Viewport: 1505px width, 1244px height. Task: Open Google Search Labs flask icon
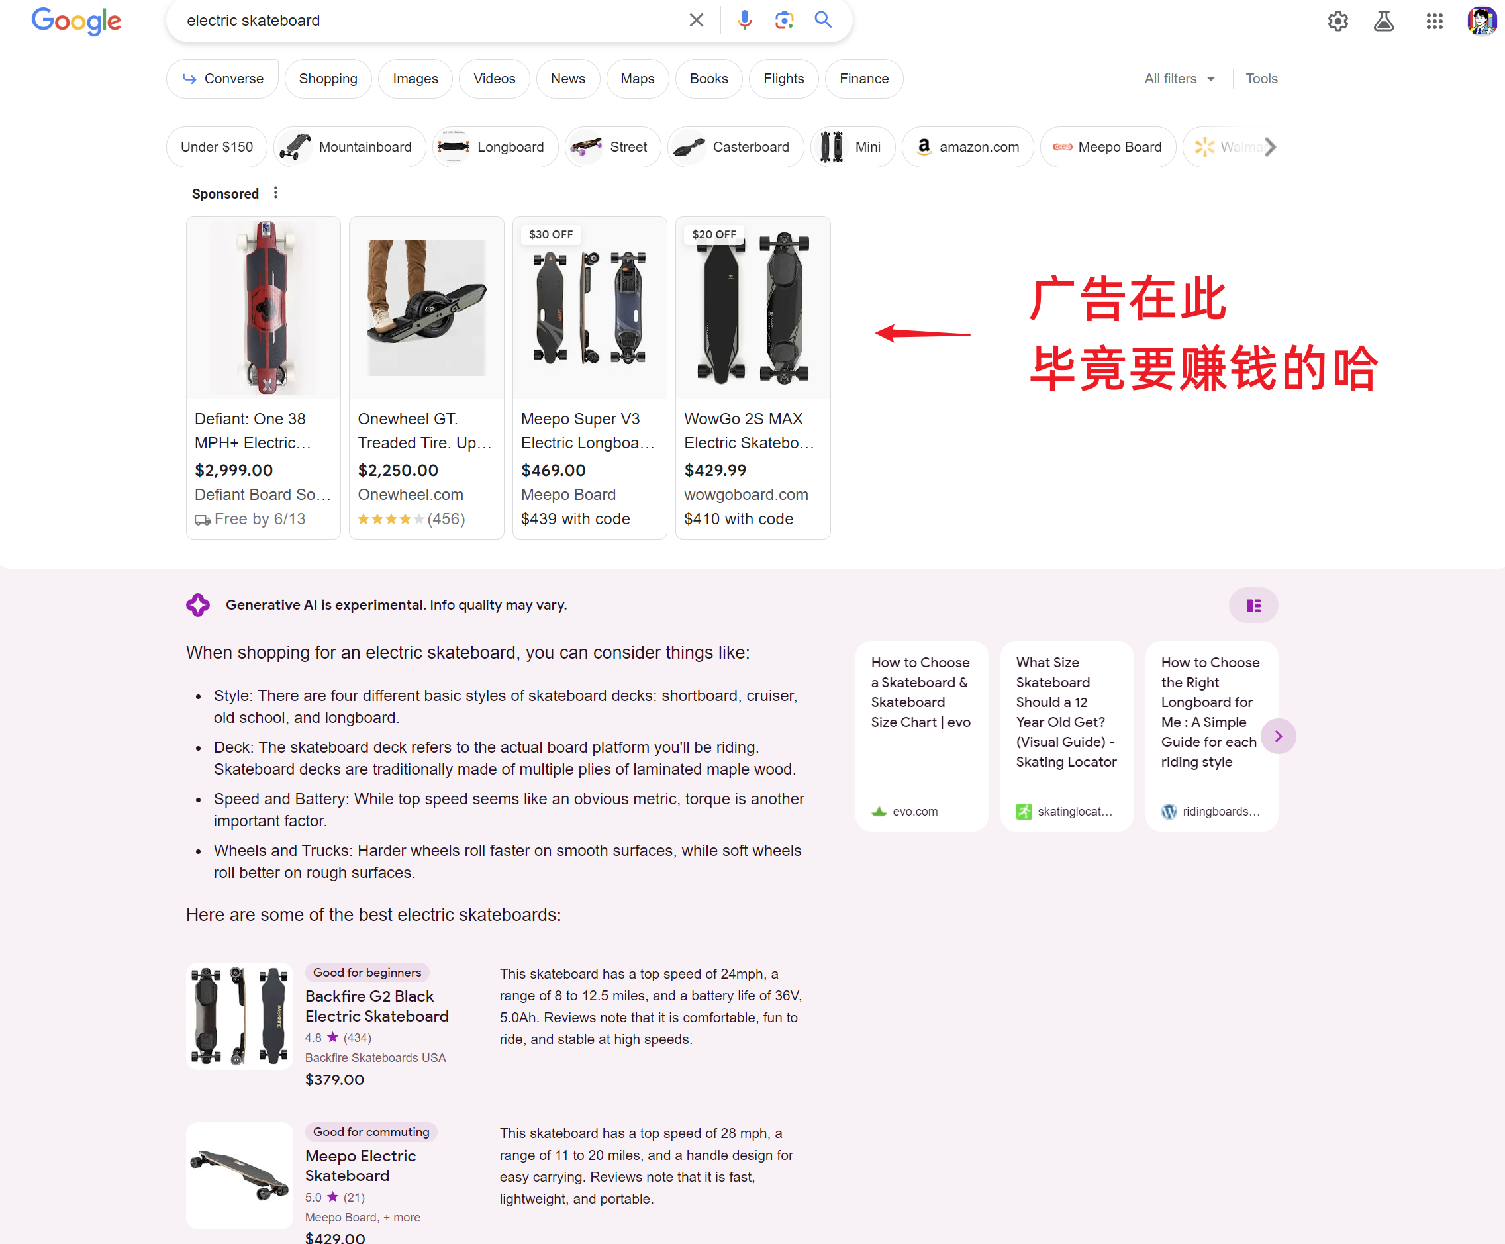coord(1384,21)
